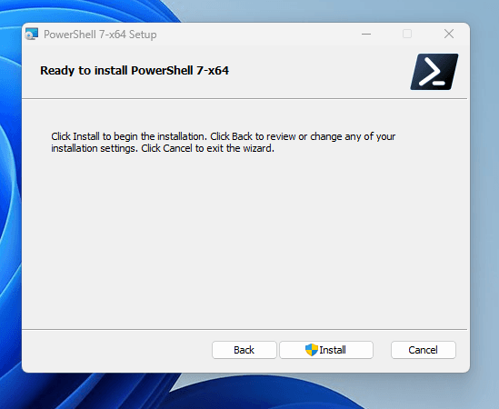Screen dimensions: 499x409
Task: Click the 'Click Install to begin the installation' sentence
Action: (x=129, y=136)
